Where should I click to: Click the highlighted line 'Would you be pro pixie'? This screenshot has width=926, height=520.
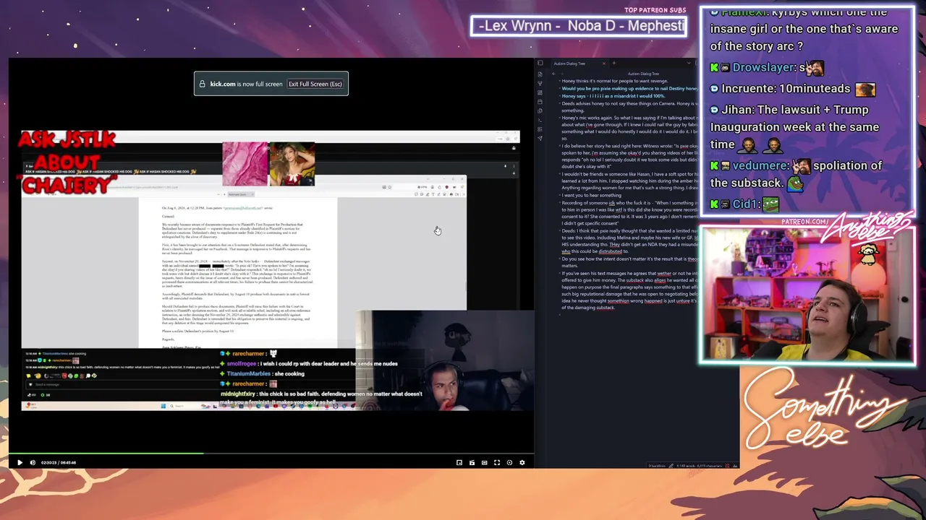point(629,88)
